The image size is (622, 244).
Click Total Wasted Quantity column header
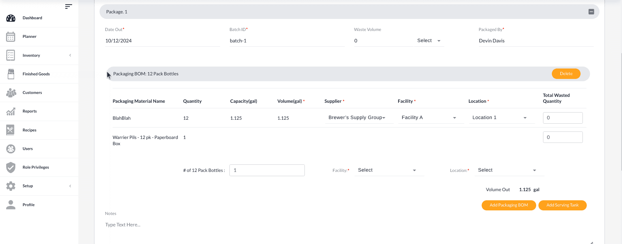pyautogui.click(x=556, y=98)
